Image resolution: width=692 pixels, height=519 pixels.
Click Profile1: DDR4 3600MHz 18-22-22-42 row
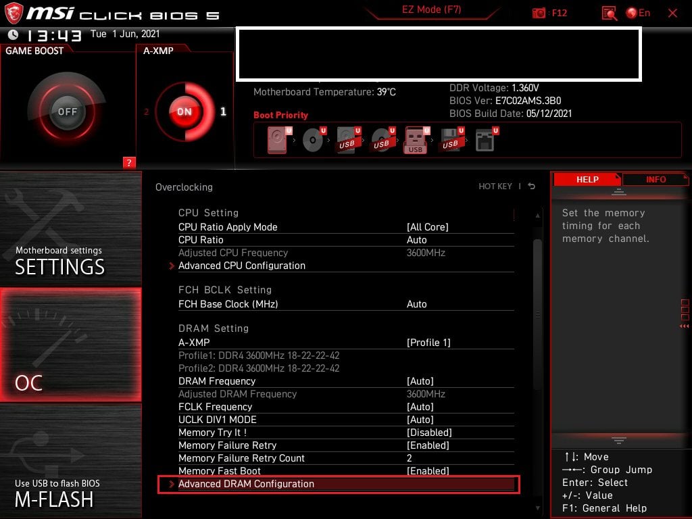(x=259, y=355)
